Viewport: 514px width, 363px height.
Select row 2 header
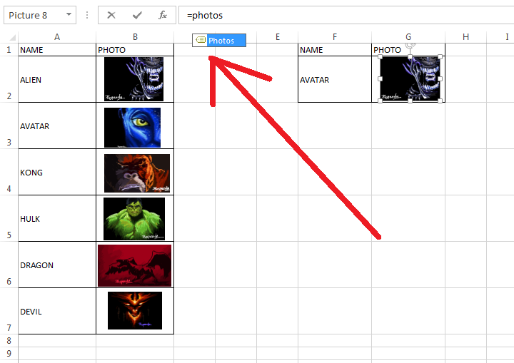[x=9, y=79]
